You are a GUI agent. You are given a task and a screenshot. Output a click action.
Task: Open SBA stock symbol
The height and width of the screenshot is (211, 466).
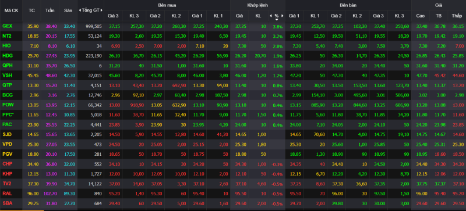click(7, 203)
